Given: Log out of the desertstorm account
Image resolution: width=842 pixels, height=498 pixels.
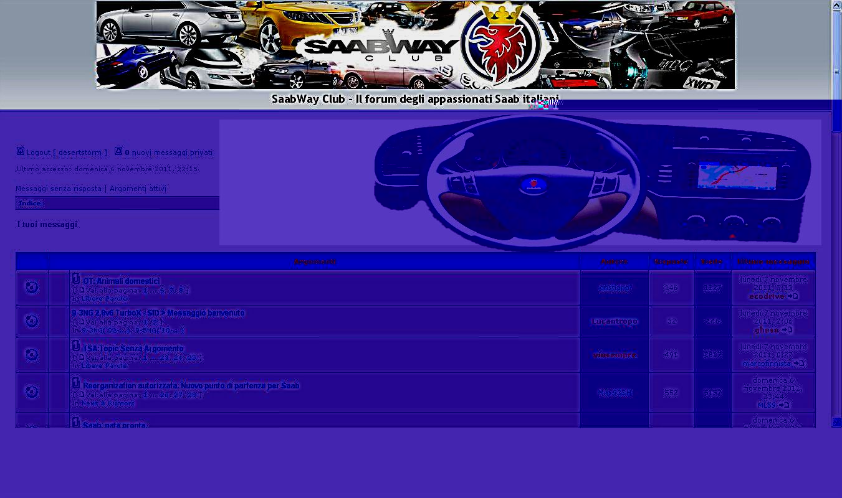Looking at the screenshot, I should point(67,153).
